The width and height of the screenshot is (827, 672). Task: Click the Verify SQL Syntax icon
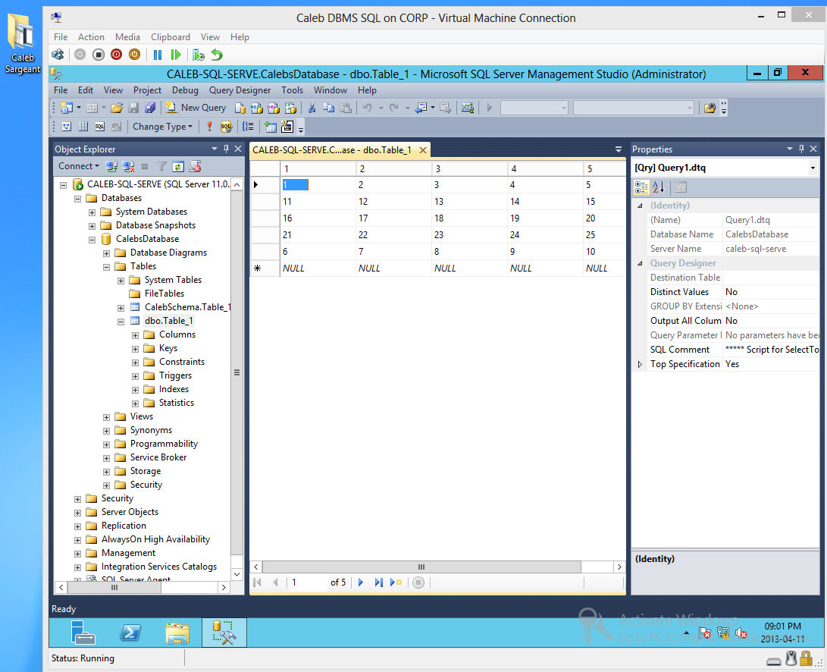226,126
